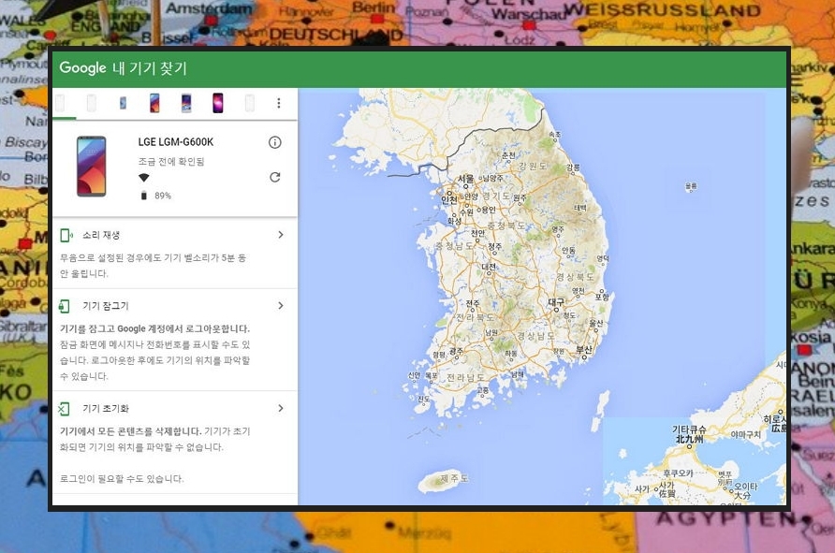
Task: Switch to the red-orange LG G6 device tab
Action: [x=154, y=103]
